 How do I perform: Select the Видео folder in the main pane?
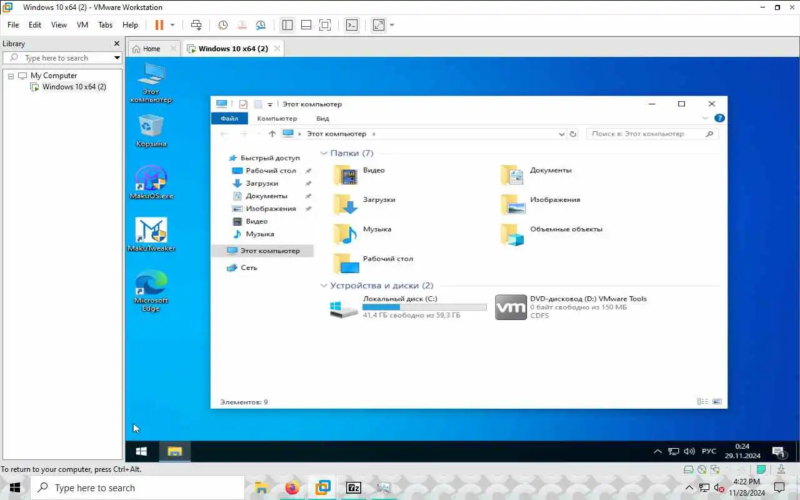click(359, 175)
